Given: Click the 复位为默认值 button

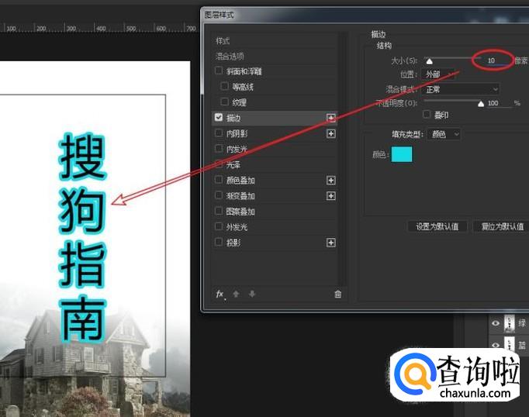Looking at the screenshot, I should point(502,226).
